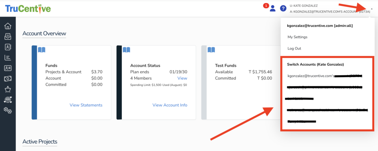Screen dimensions: 378x151
Task: Click the inbox tray sidebar icon
Action: pos(8,36)
